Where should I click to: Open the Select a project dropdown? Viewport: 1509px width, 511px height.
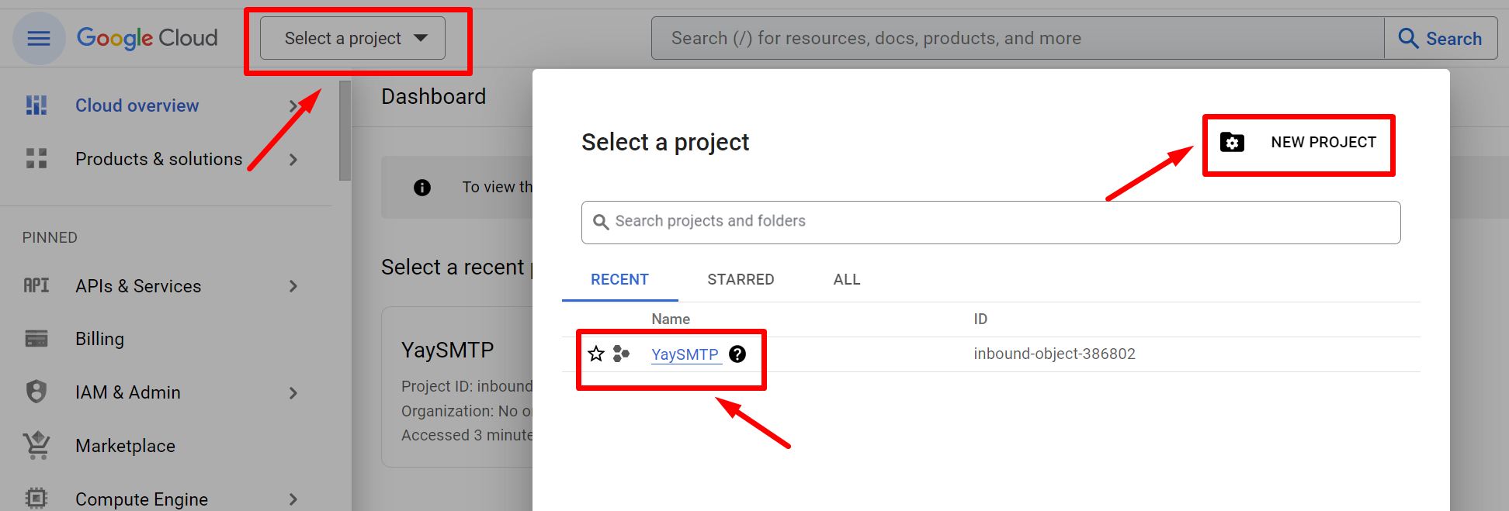pyautogui.click(x=353, y=38)
